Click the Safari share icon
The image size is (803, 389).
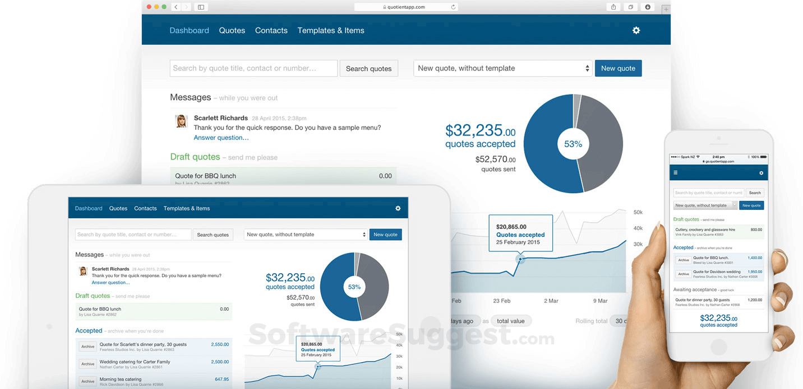point(612,7)
